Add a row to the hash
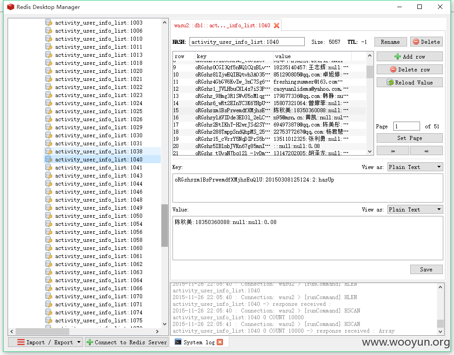This screenshot has height=355, width=454. tap(409, 56)
